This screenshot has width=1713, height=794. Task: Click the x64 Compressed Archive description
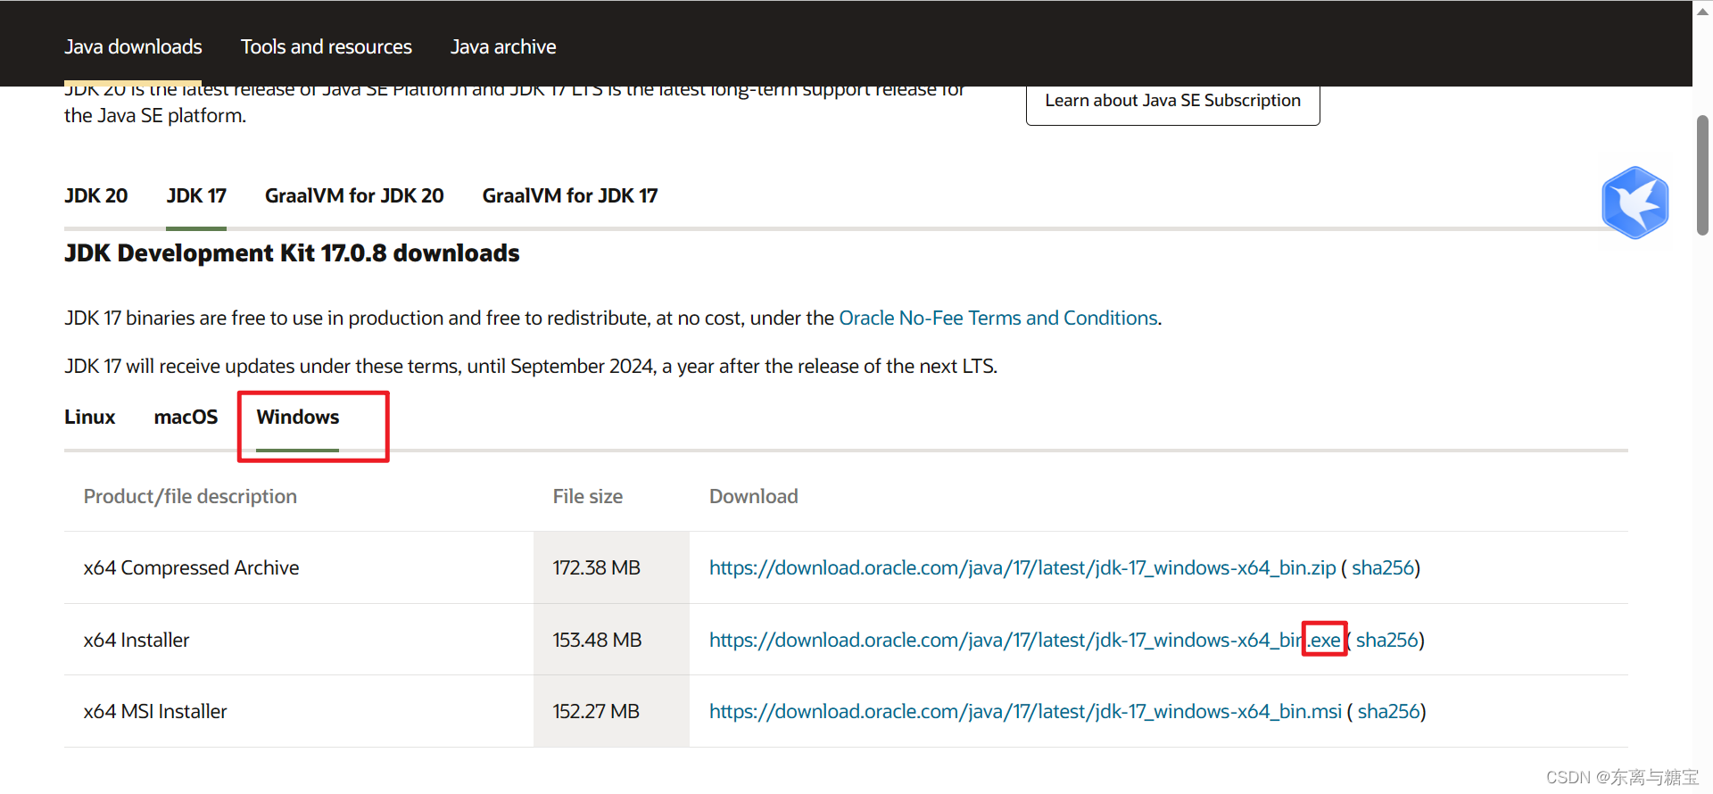pyautogui.click(x=192, y=567)
